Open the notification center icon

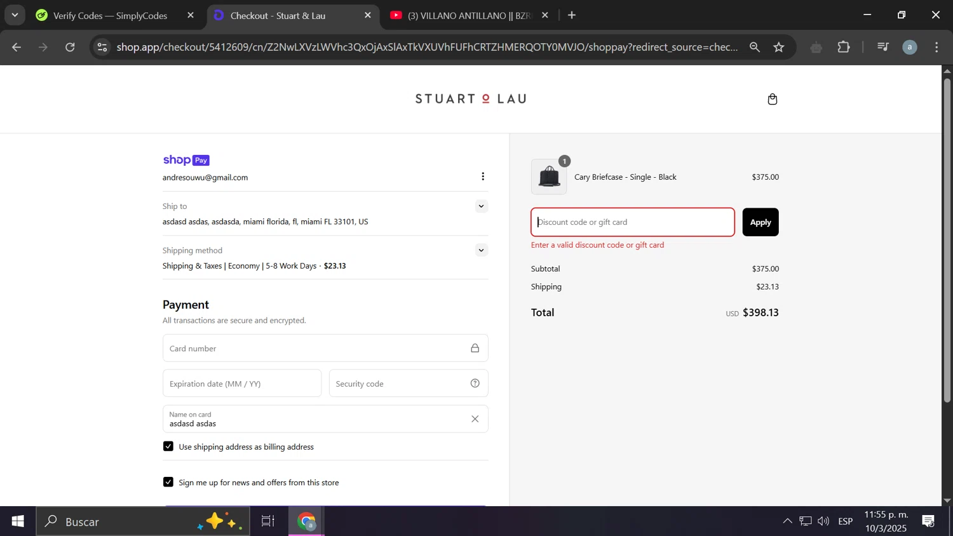(928, 521)
